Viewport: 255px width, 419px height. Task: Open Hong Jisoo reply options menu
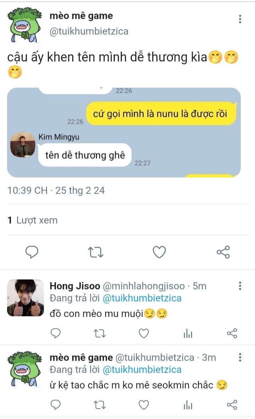tap(240, 286)
